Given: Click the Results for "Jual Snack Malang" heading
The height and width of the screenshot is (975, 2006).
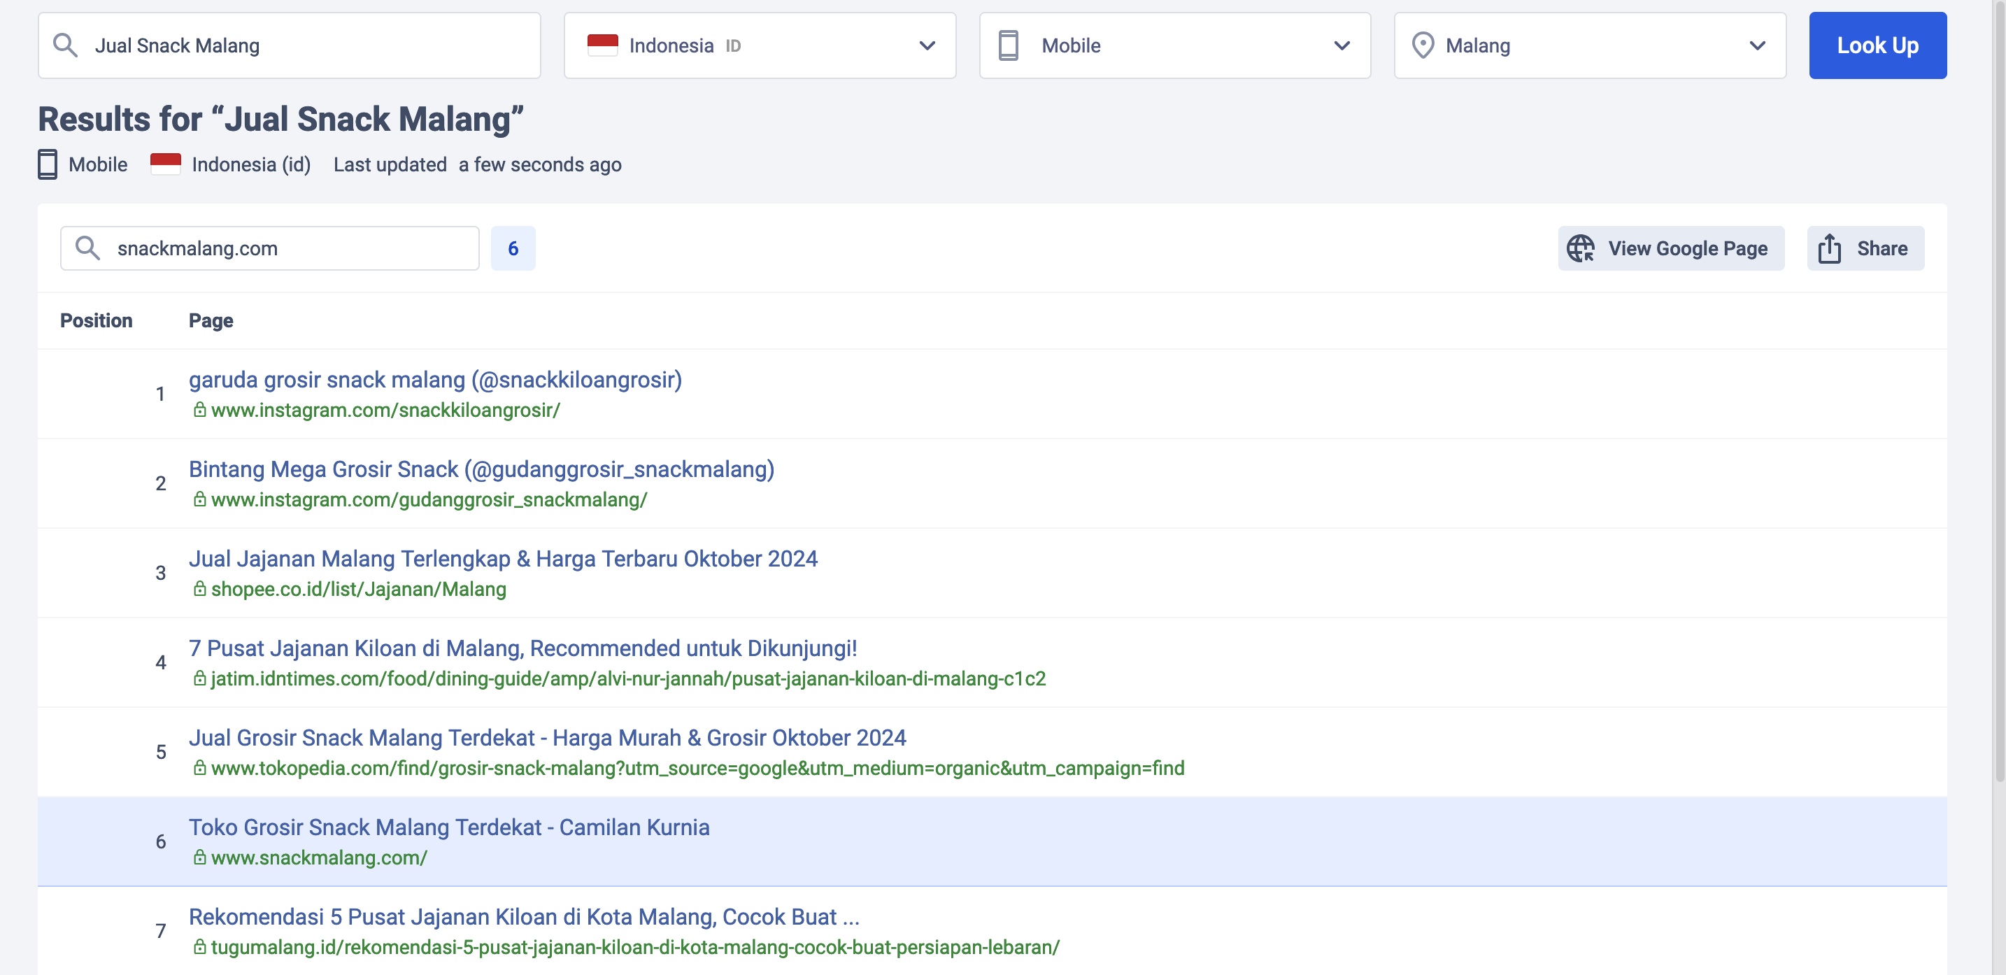Looking at the screenshot, I should (281, 119).
